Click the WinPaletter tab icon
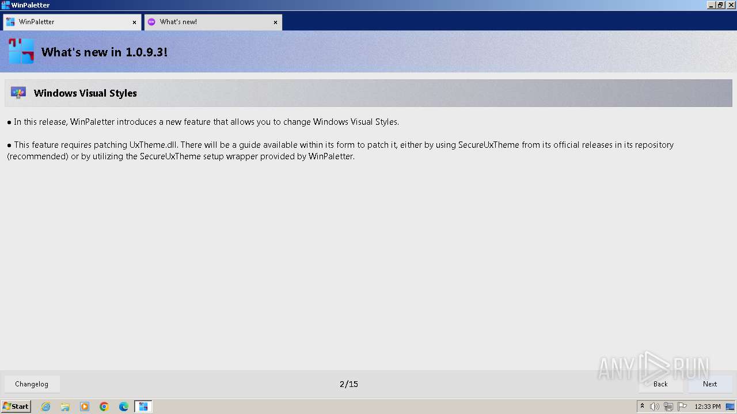The image size is (737, 414). coord(10,22)
